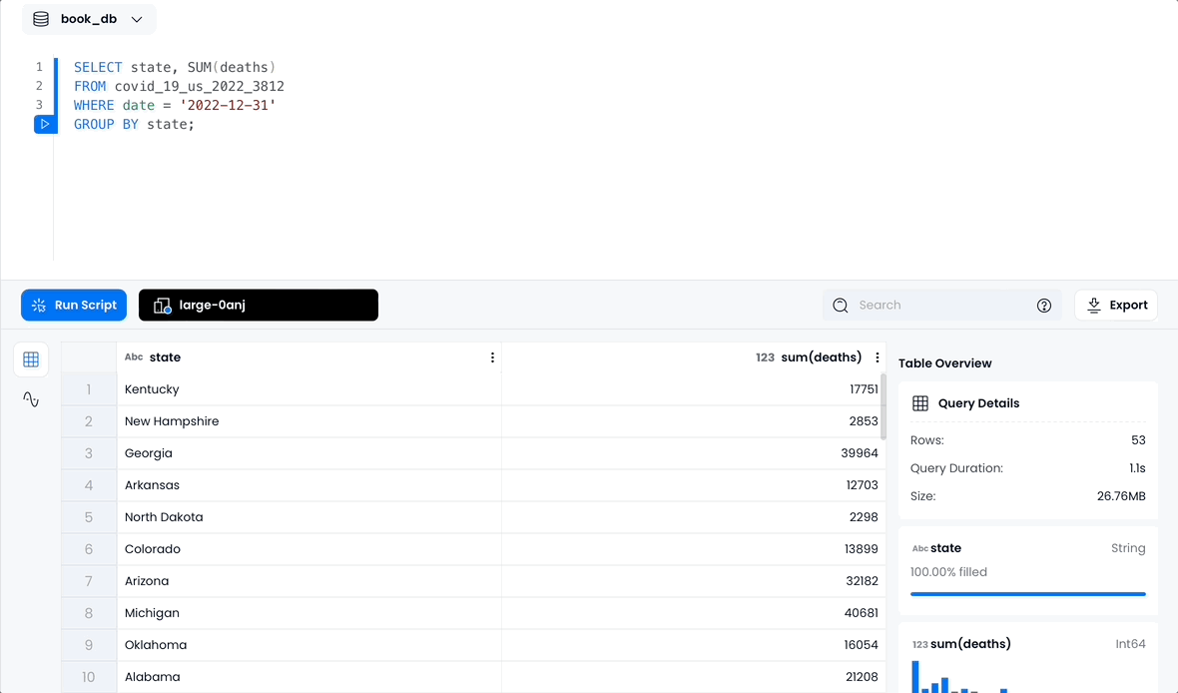Click the value 40681 cell
1178x693 pixels.
coord(694,613)
